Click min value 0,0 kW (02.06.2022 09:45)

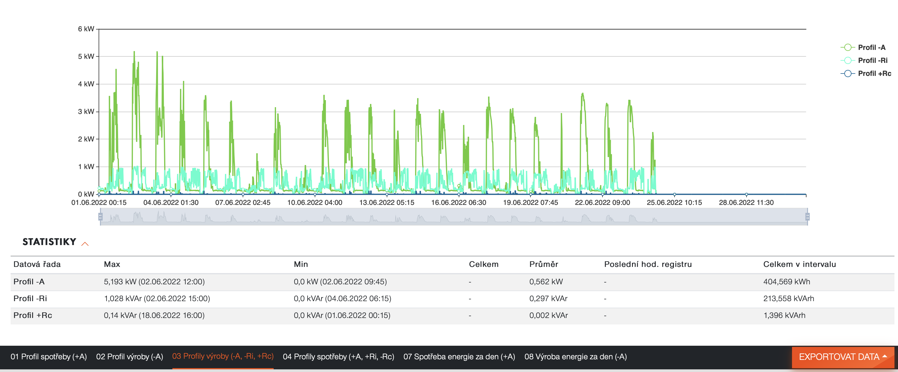(340, 282)
